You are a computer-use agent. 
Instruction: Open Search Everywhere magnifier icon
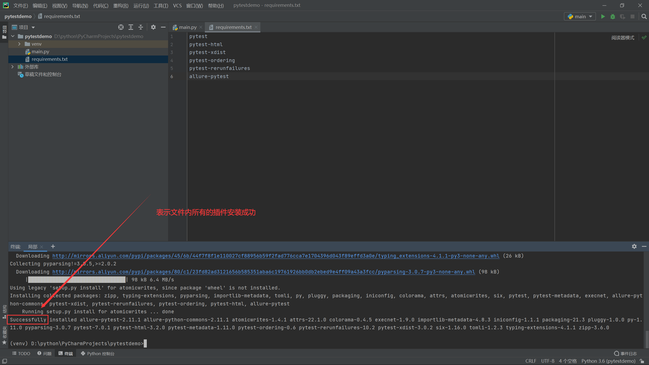coord(644,16)
